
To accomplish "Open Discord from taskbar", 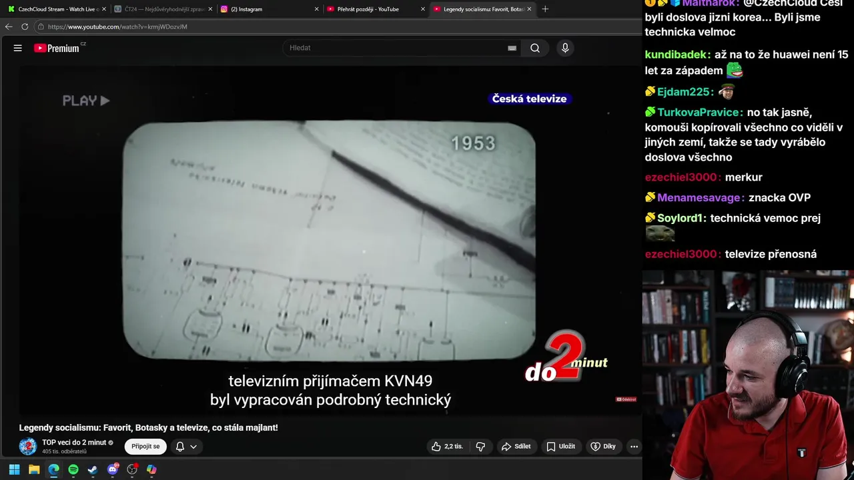I will point(113,469).
